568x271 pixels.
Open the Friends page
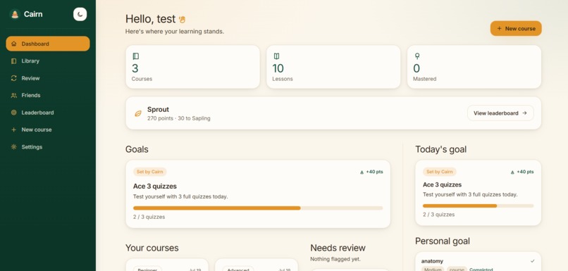pyautogui.click(x=48, y=95)
